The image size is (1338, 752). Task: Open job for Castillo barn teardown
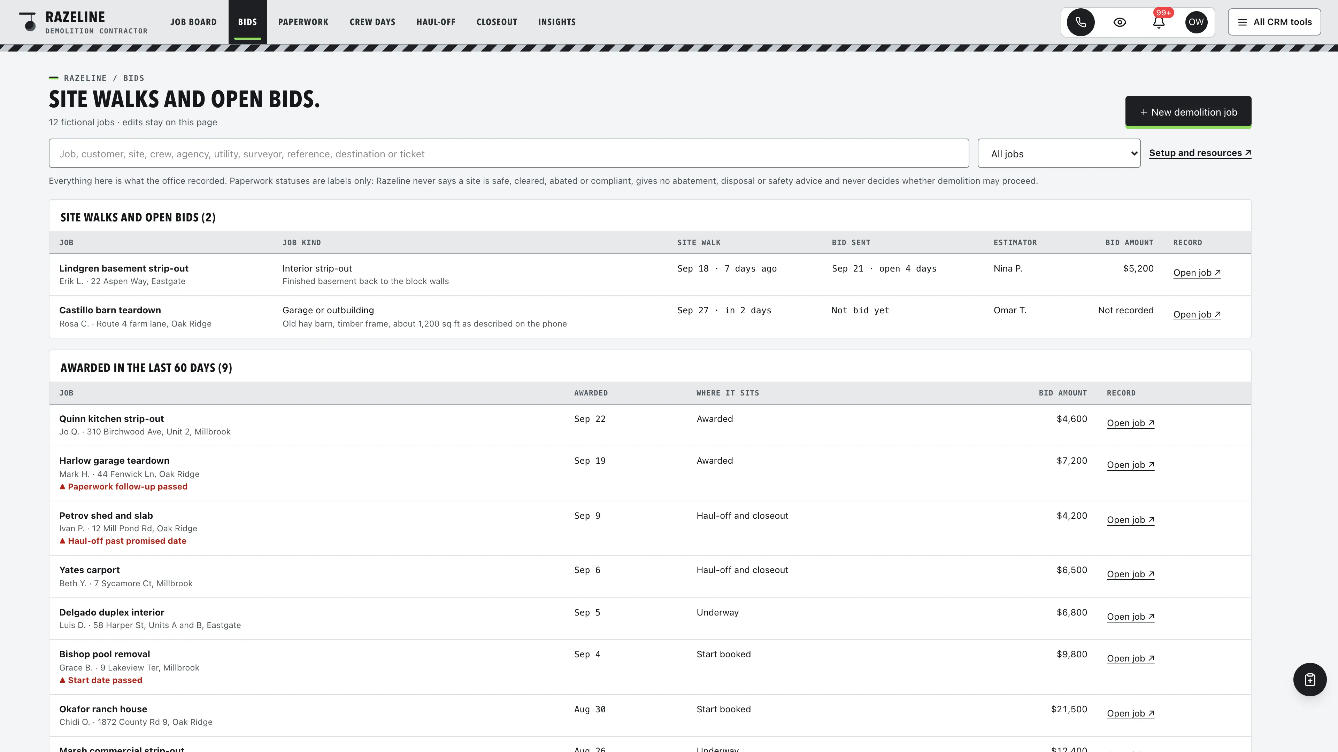pyautogui.click(x=1197, y=314)
